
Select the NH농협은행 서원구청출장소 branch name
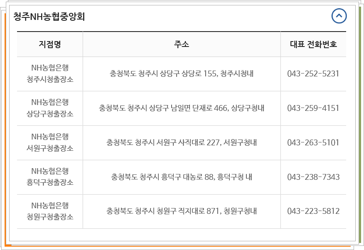point(50,142)
